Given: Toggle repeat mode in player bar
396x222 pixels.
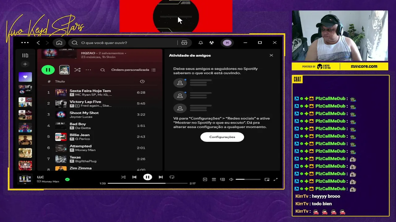Looking at the screenshot, I should coord(172,177).
